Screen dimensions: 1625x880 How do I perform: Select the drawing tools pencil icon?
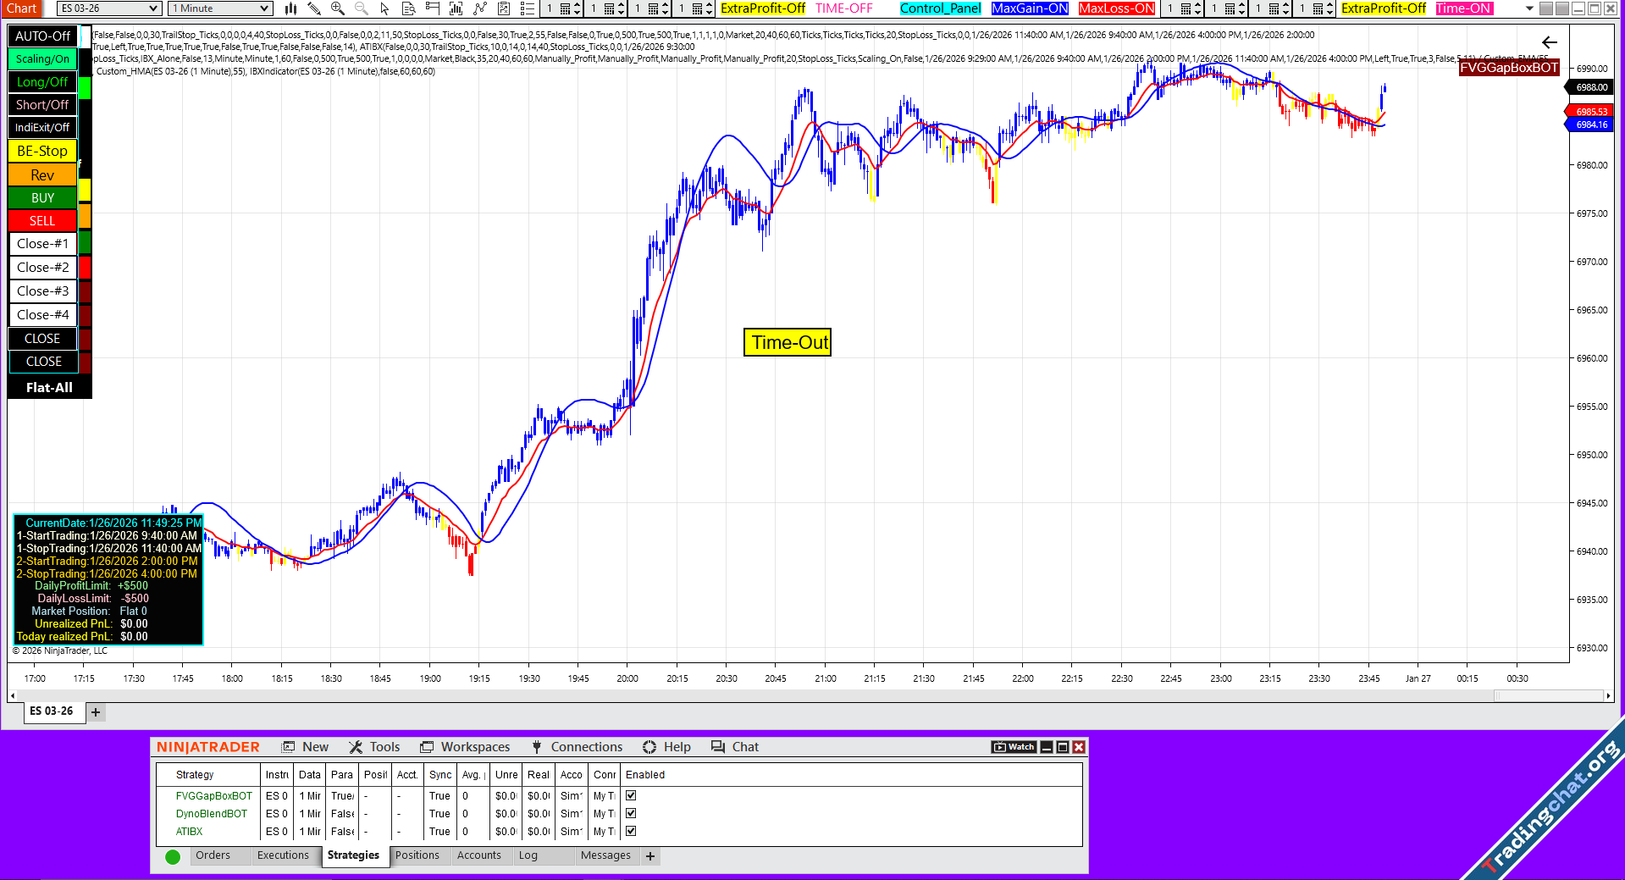[x=314, y=8]
